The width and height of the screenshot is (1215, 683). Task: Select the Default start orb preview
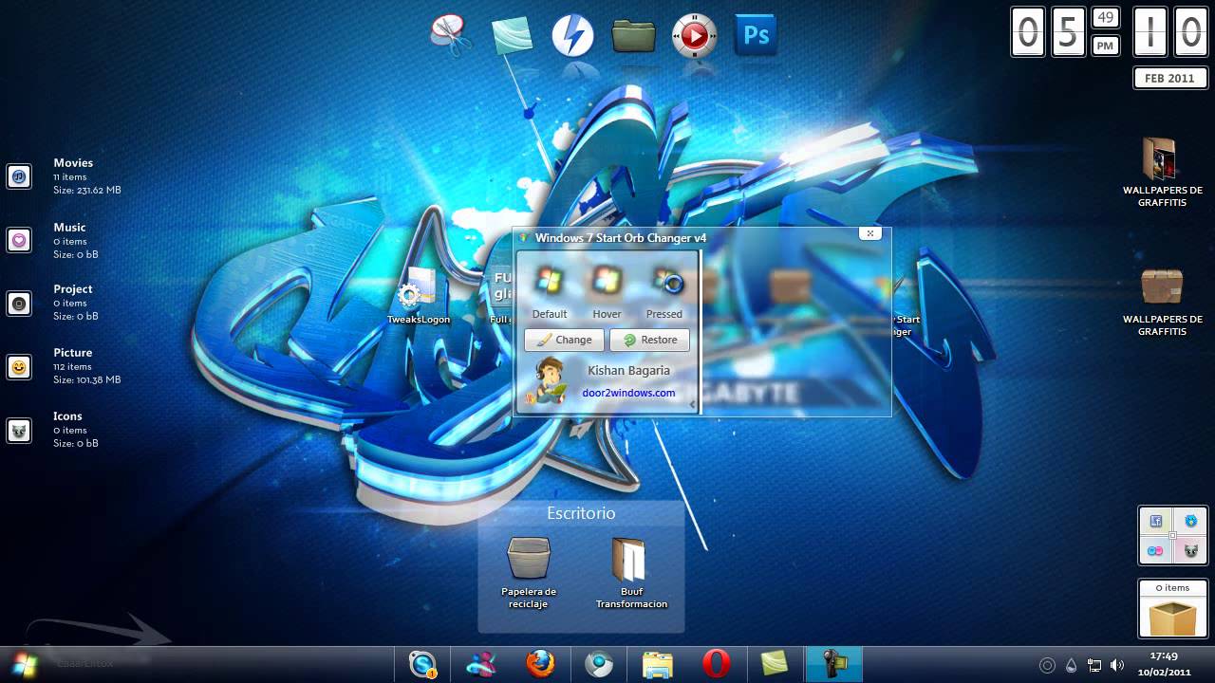click(549, 281)
